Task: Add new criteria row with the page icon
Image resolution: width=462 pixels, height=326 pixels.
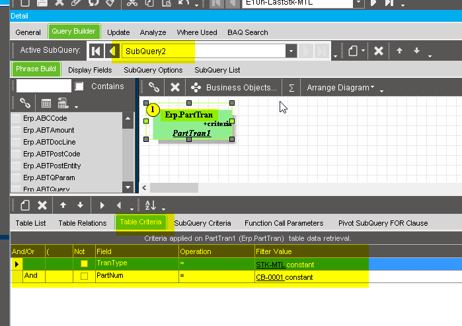Action: point(25,205)
